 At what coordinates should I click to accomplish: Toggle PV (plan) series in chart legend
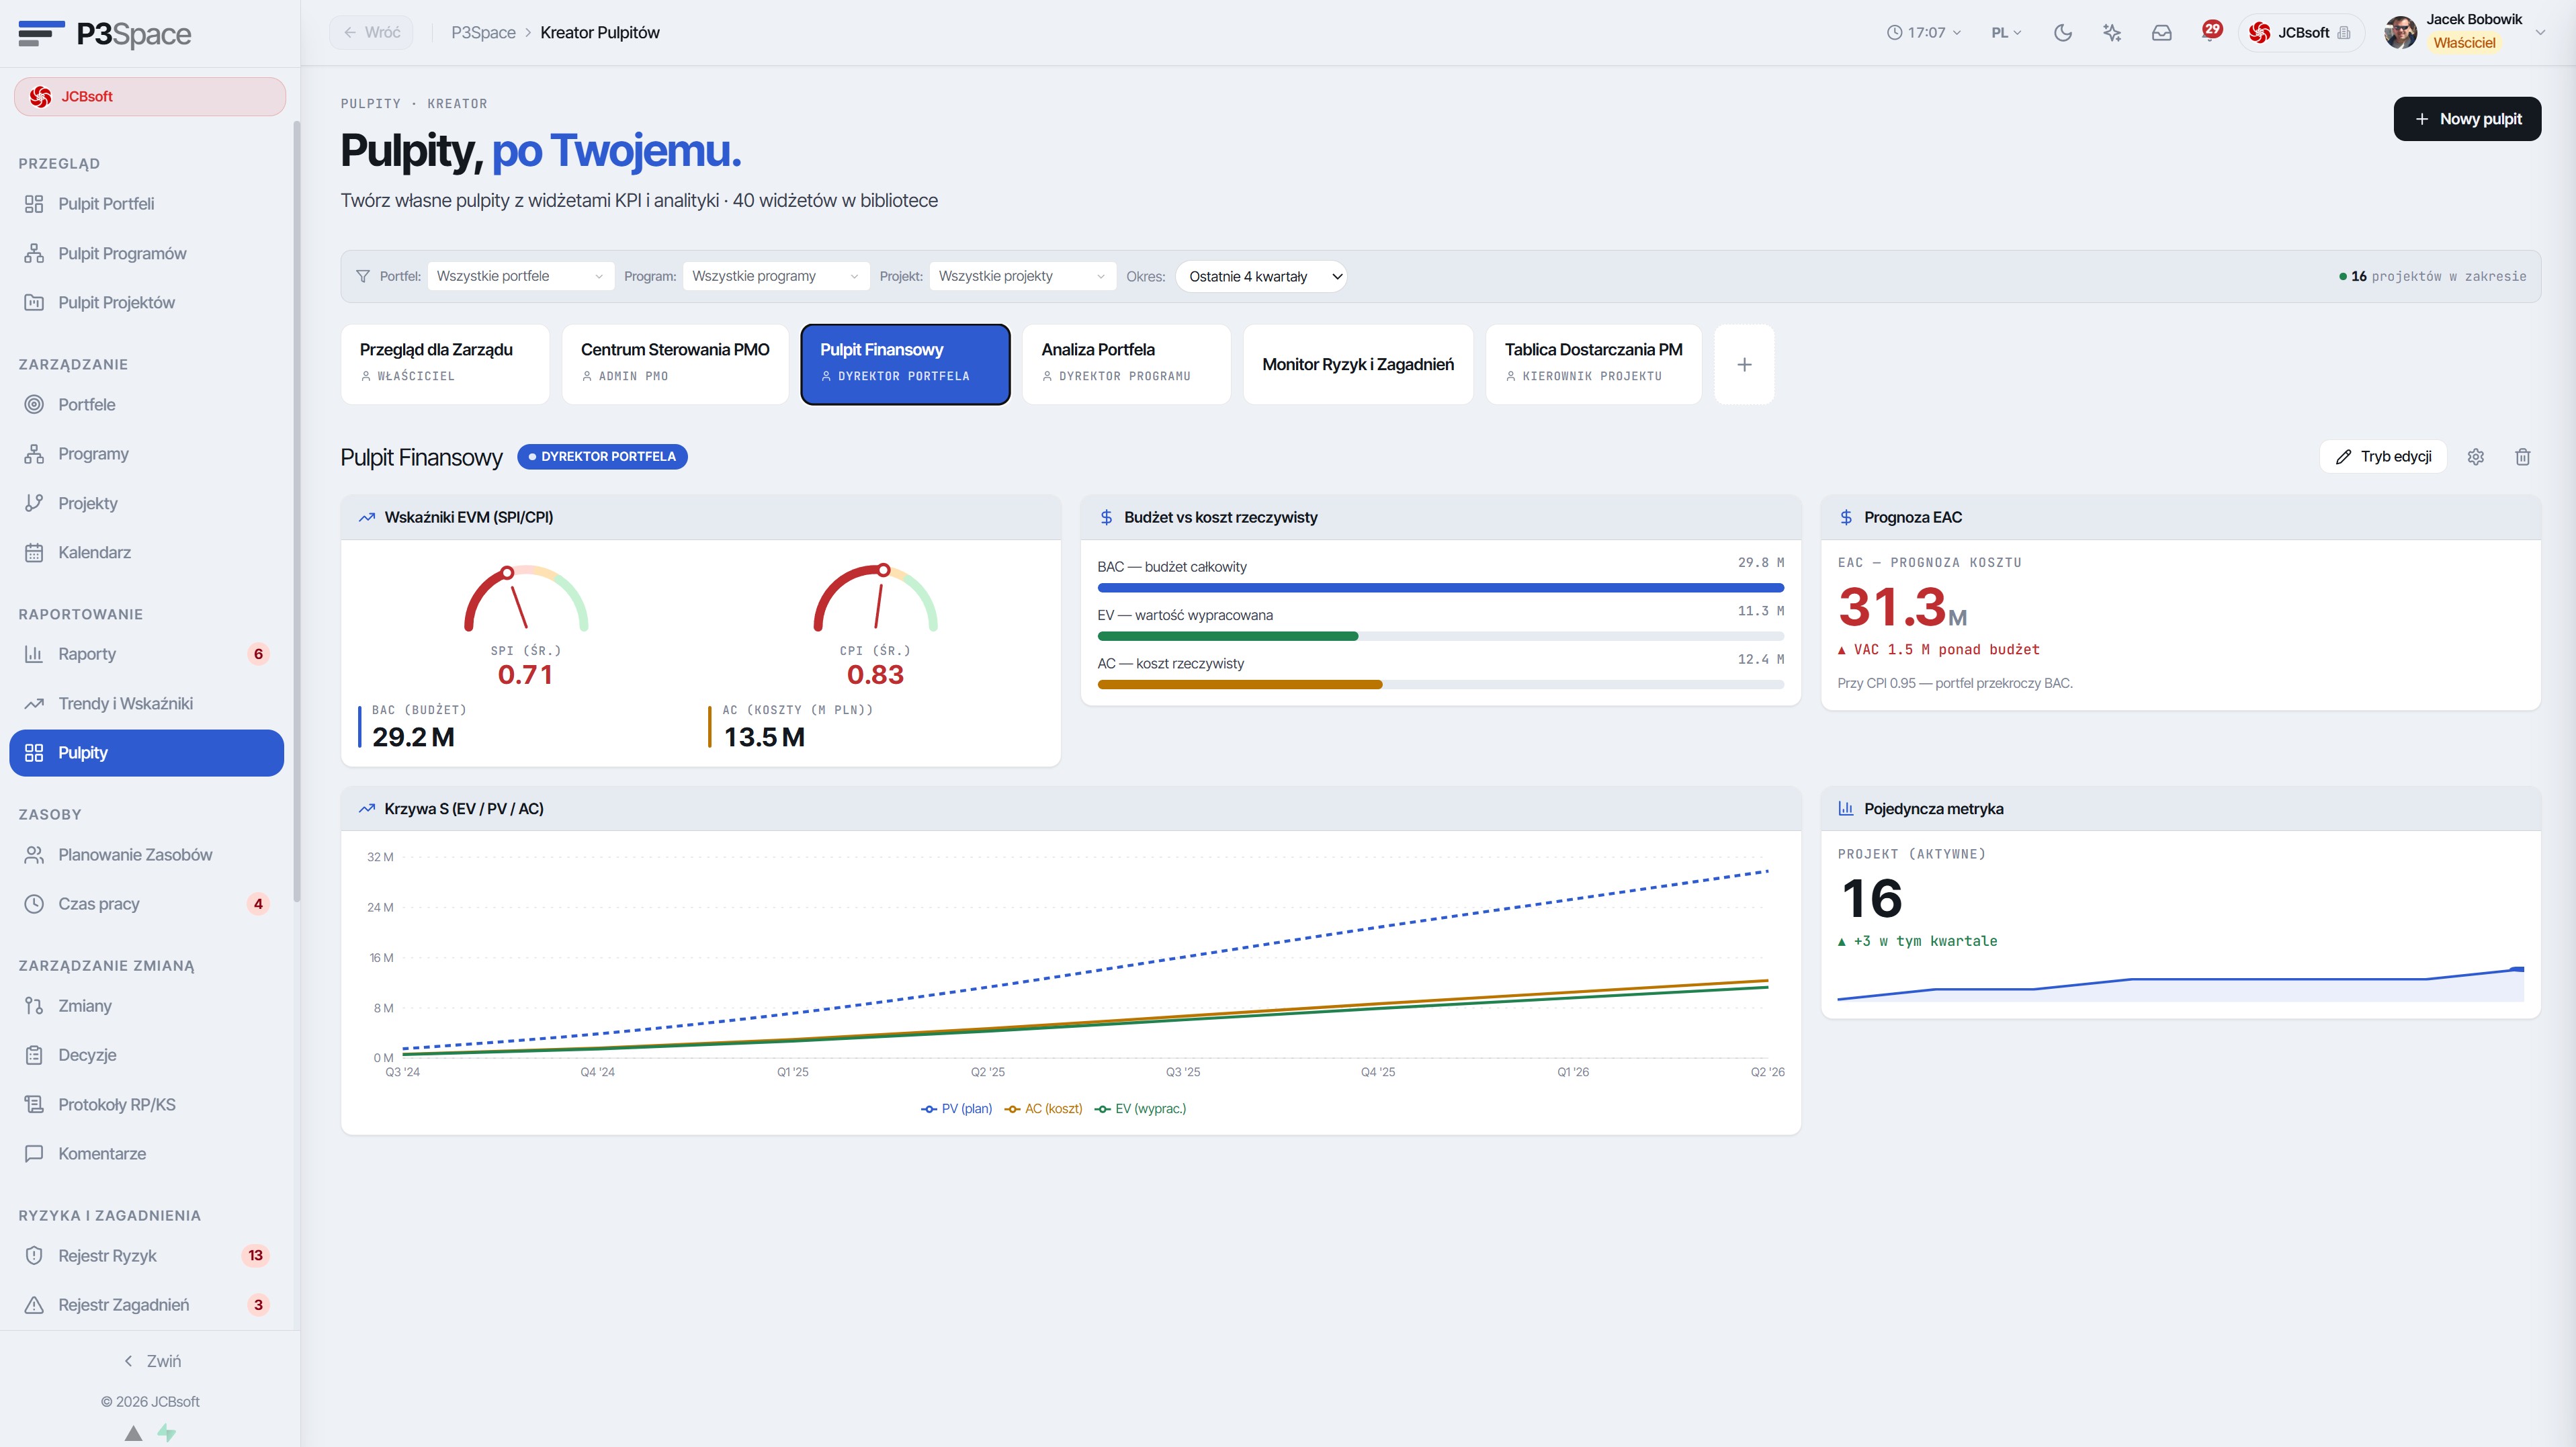957,1109
